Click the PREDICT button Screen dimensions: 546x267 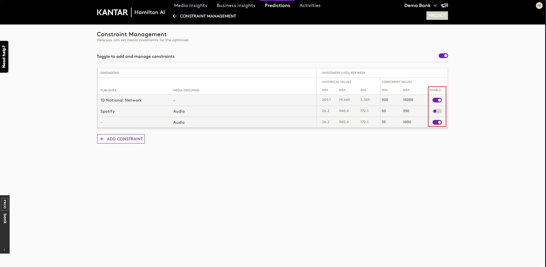pos(437,15)
